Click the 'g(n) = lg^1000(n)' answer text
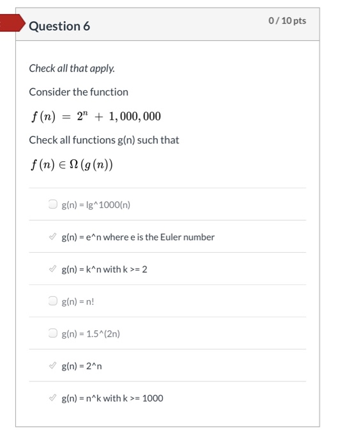Image resolution: width=363 pixels, height=448 pixels. (96, 205)
